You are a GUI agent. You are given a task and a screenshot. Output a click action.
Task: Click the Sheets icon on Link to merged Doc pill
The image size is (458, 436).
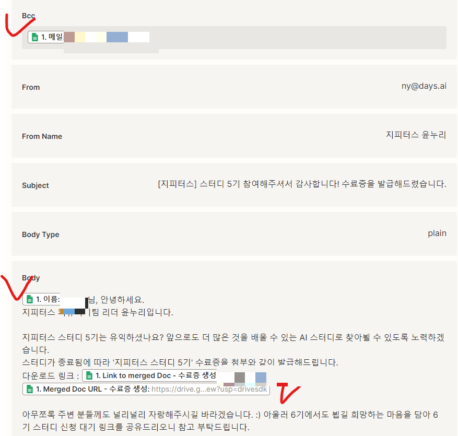tap(89, 375)
